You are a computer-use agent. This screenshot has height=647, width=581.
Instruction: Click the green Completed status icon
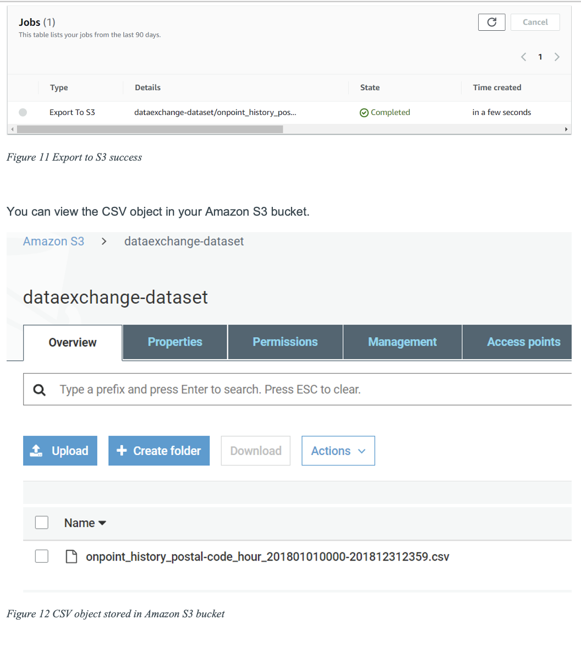coord(364,113)
